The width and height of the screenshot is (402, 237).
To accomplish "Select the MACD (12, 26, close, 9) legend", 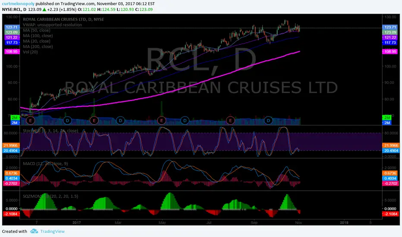I will pos(45,163).
